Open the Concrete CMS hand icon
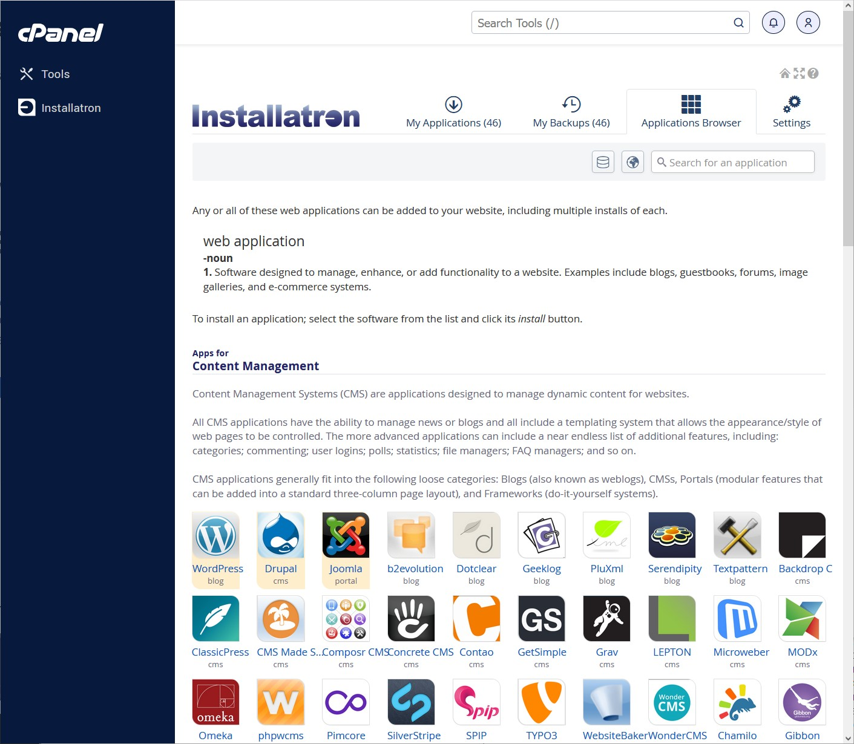The image size is (854, 744). 412,619
